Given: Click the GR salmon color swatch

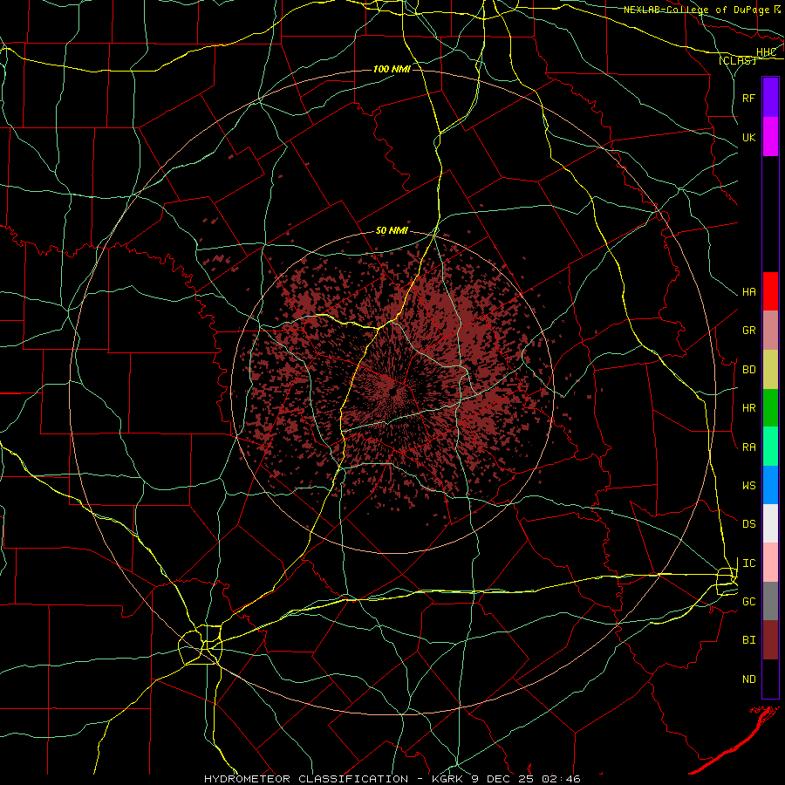Looking at the screenshot, I should pyautogui.click(x=770, y=331).
